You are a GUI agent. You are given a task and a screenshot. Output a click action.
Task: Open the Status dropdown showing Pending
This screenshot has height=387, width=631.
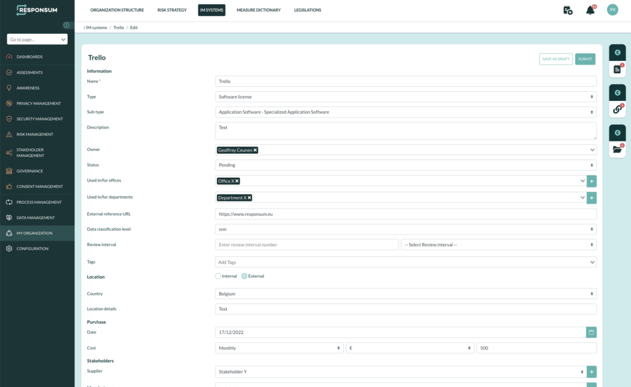coord(405,165)
